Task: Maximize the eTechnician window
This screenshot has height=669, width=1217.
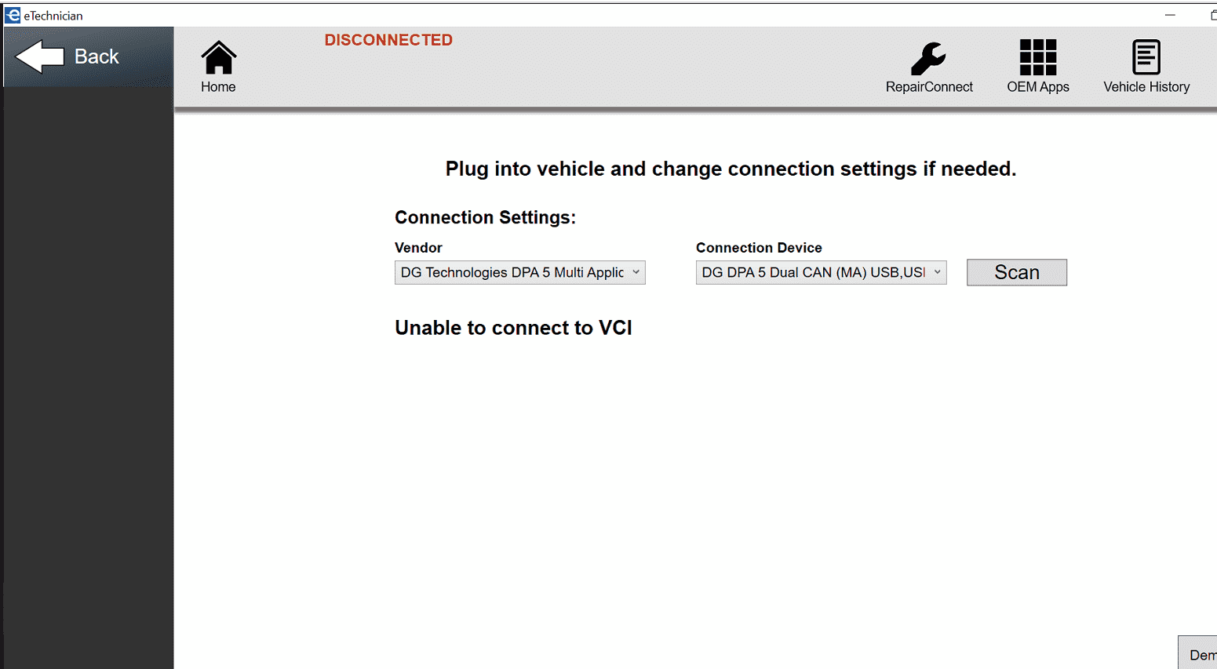Action: (x=1212, y=15)
